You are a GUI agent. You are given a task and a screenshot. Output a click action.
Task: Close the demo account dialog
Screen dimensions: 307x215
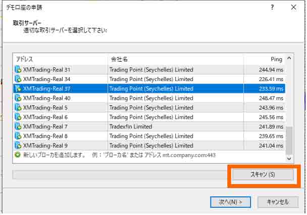tap(293, 7)
